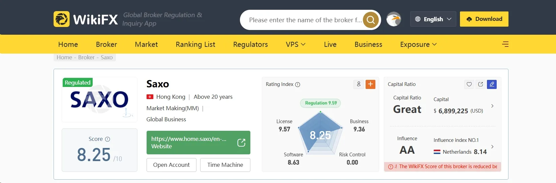This screenshot has height=183, width=556.
Task: Click the WikiFX Score reduced notice
Action: [x=442, y=166]
